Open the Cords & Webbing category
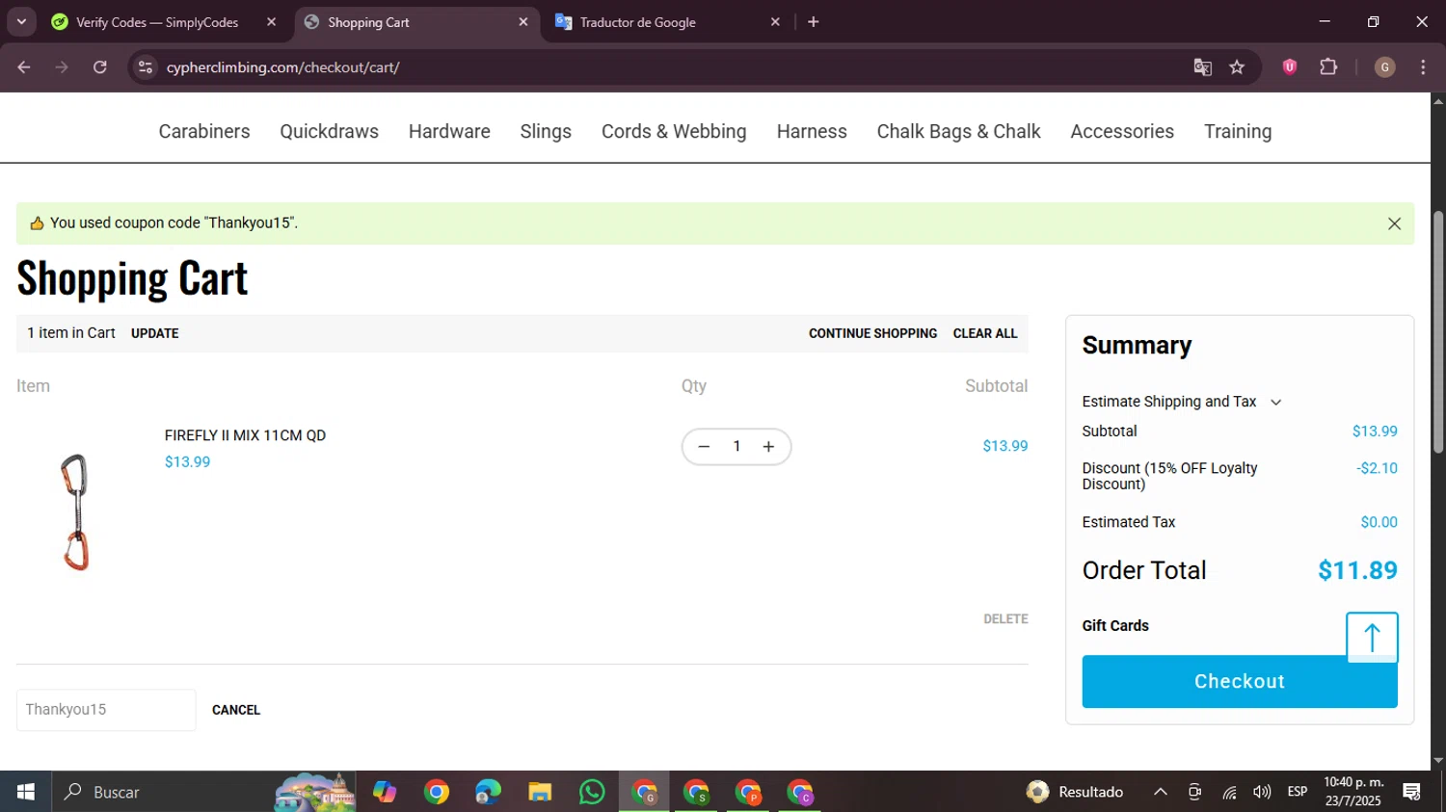Screen dimensions: 1446x812 point(674,132)
